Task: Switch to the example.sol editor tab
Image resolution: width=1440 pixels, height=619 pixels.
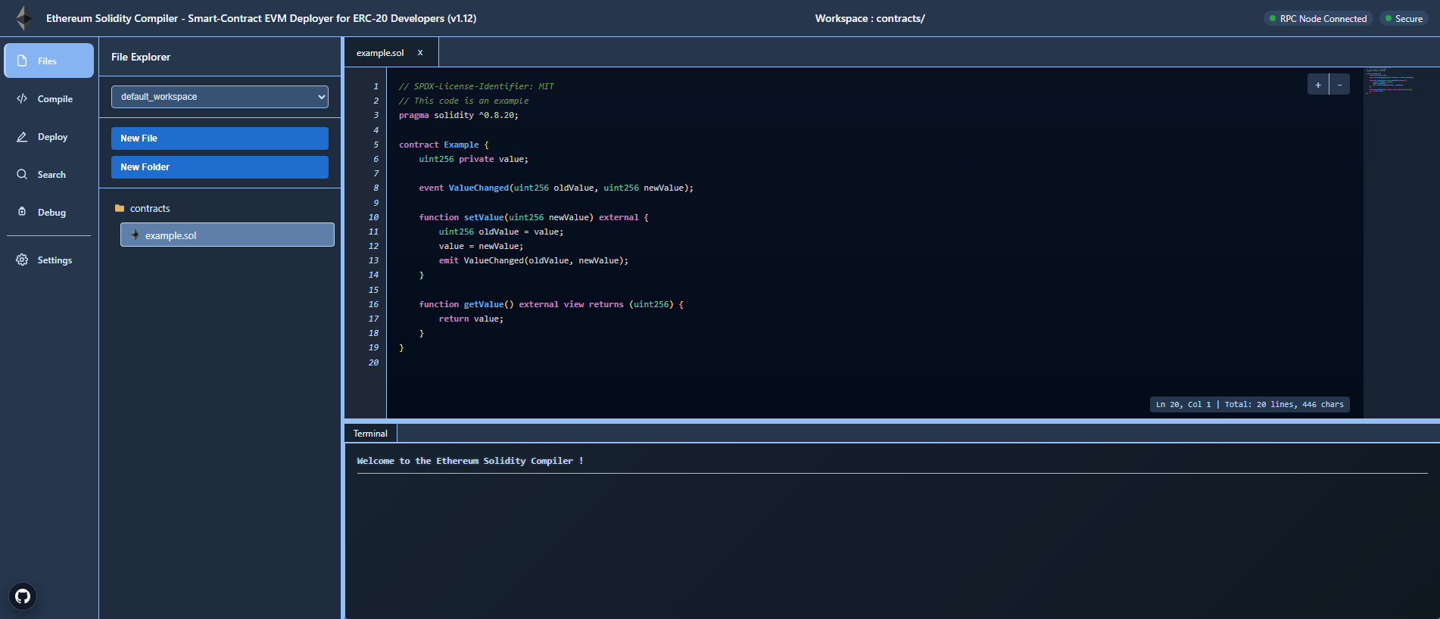Action: pyautogui.click(x=380, y=53)
